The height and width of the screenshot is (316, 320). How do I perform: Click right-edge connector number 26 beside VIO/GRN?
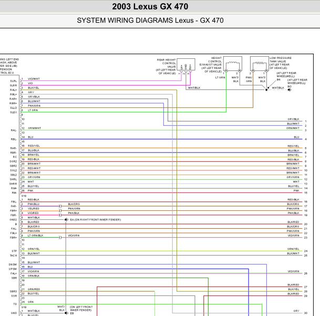click(306, 273)
